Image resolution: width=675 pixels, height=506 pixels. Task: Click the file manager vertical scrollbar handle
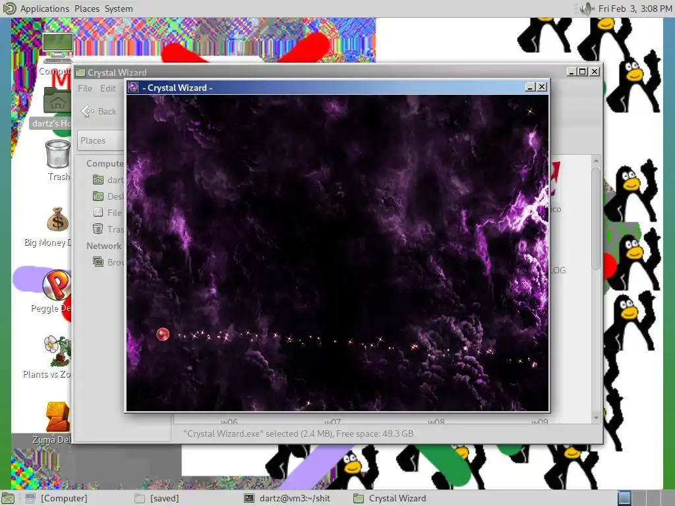click(x=596, y=218)
